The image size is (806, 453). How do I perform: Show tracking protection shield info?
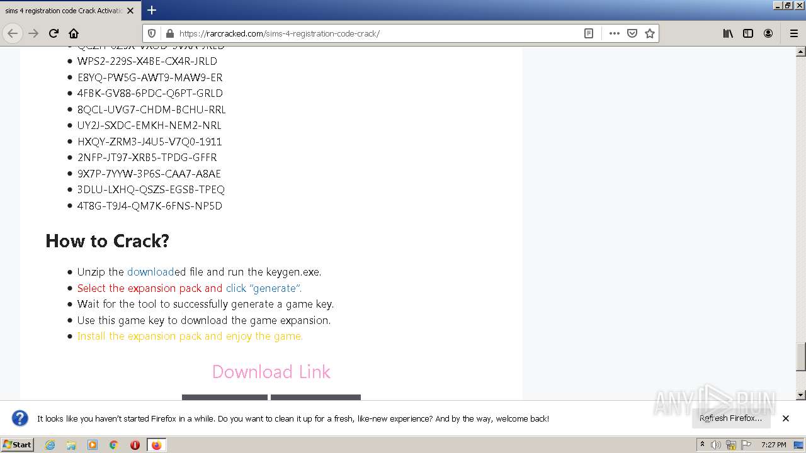click(151, 33)
